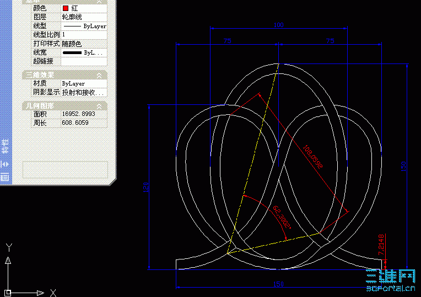Image resolution: width=421 pixels, height=297 pixels.
Task: Click the 周长 property label
Action: (40, 123)
